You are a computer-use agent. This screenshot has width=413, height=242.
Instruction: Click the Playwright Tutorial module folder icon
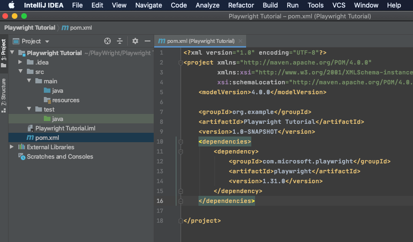tap(22, 53)
